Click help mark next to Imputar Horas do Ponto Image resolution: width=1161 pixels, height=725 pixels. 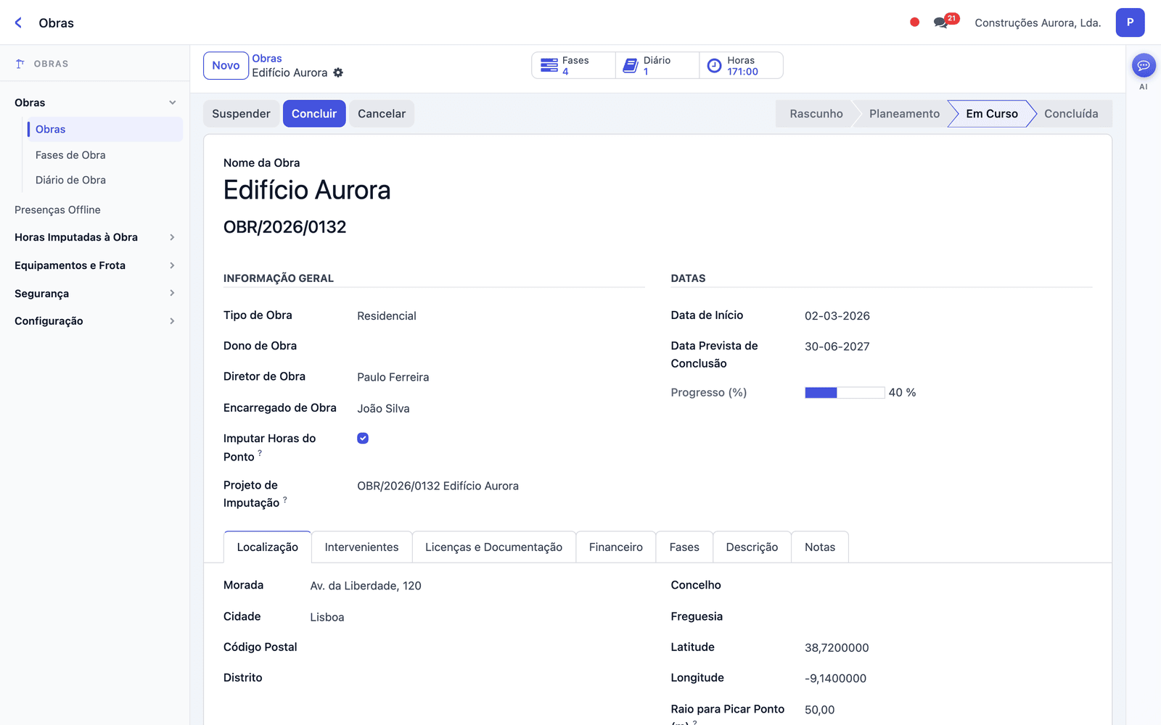pos(260,452)
